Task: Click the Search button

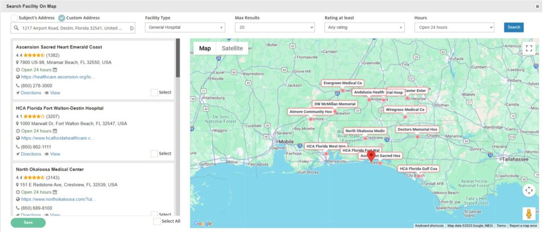Action: click(x=513, y=27)
